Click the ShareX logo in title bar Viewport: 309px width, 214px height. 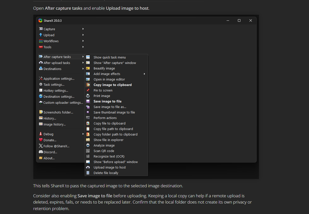tap(40, 20)
